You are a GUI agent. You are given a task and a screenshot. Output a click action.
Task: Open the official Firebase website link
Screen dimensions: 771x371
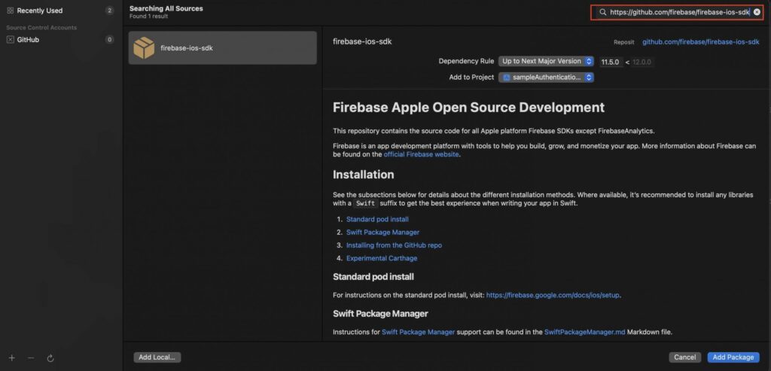pos(422,154)
